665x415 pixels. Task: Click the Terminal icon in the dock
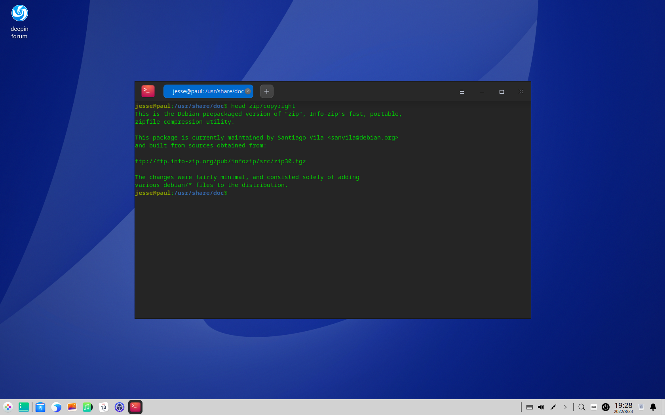point(135,407)
